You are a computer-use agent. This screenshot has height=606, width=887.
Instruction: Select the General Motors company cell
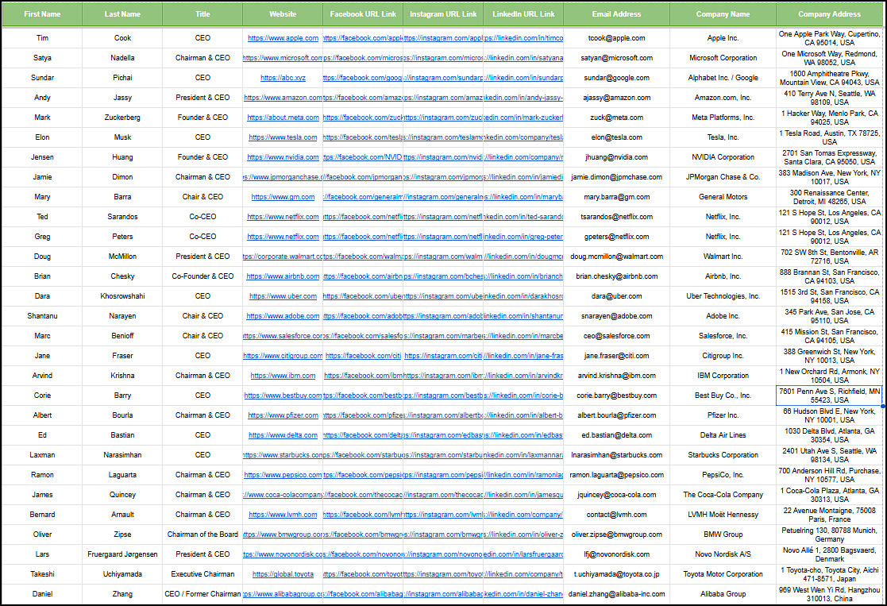click(x=723, y=197)
